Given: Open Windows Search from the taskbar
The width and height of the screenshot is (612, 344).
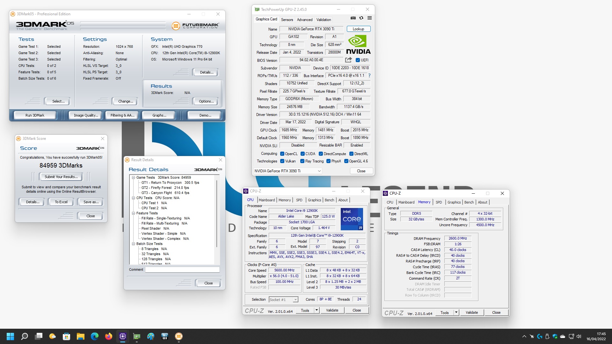Looking at the screenshot, I should coord(25,336).
